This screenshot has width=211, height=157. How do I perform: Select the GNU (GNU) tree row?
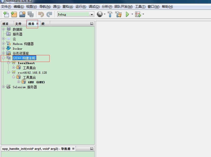[x=36, y=82]
